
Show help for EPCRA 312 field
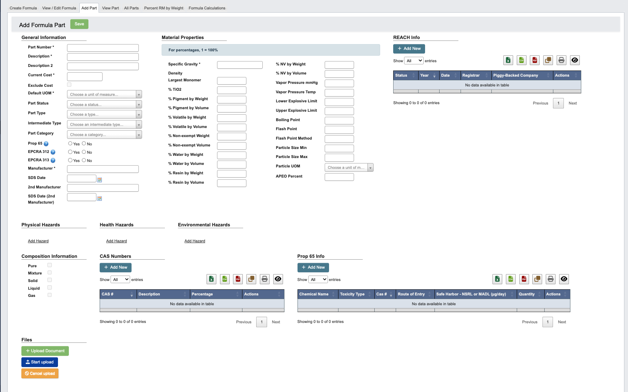click(x=53, y=152)
